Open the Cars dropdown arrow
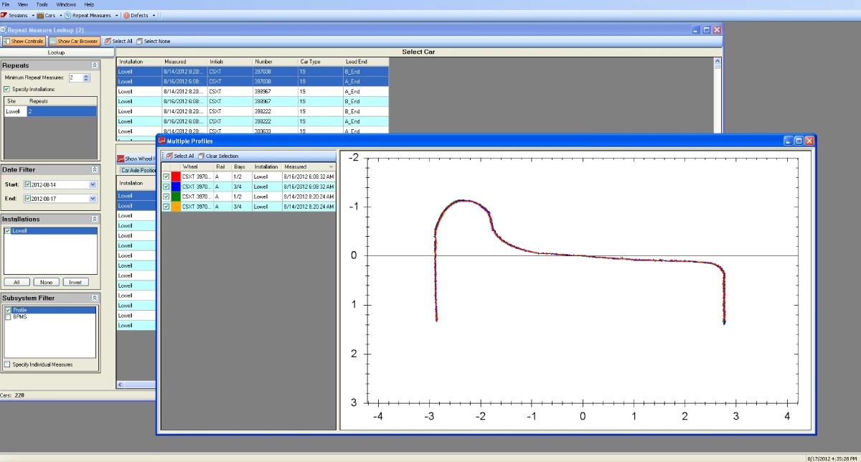The width and height of the screenshot is (861, 462). (x=60, y=15)
